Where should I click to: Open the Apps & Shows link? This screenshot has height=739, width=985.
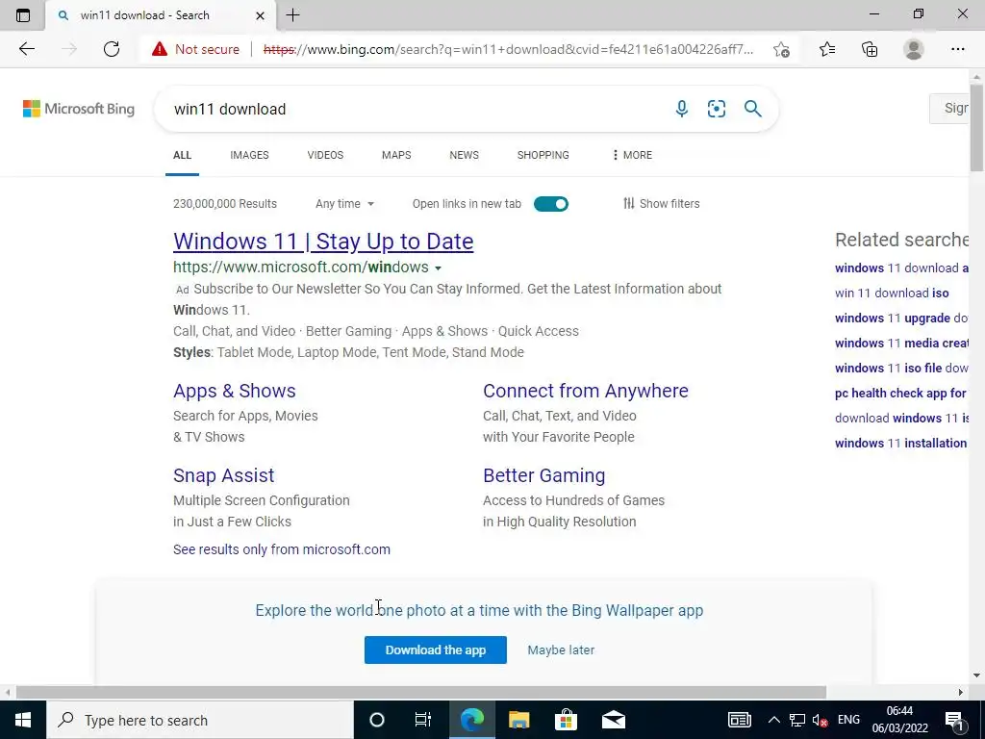tap(235, 391)
